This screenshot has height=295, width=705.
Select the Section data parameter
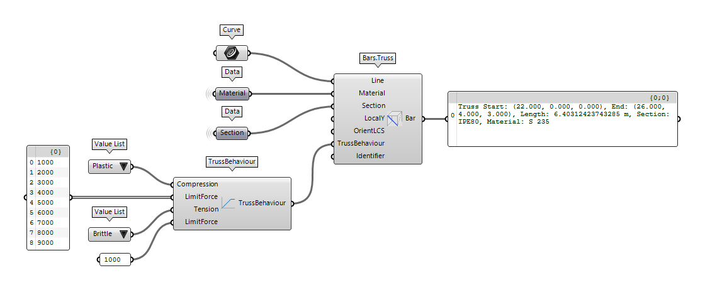[x=232, y=133]
